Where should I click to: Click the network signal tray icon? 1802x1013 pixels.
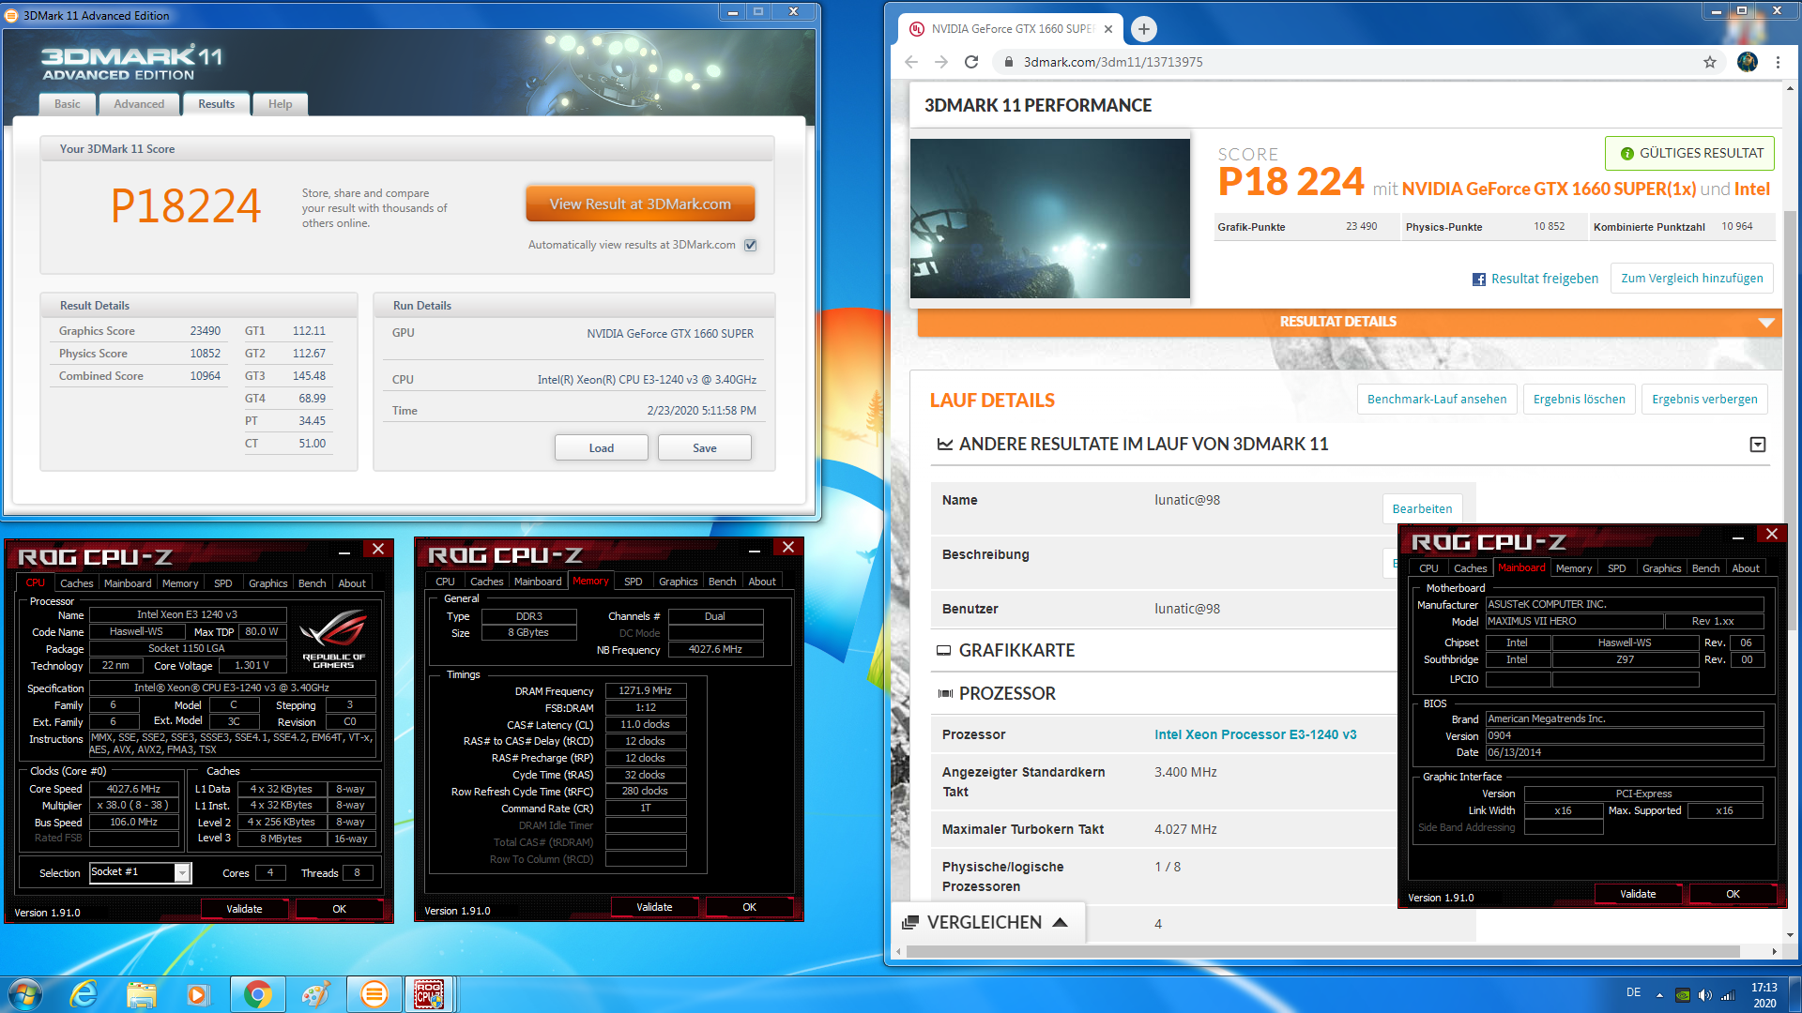pos(1728,995)
